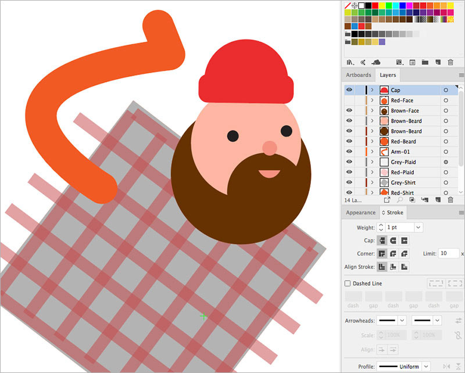Open the start arrowhead dropdown

pos(402,321)
